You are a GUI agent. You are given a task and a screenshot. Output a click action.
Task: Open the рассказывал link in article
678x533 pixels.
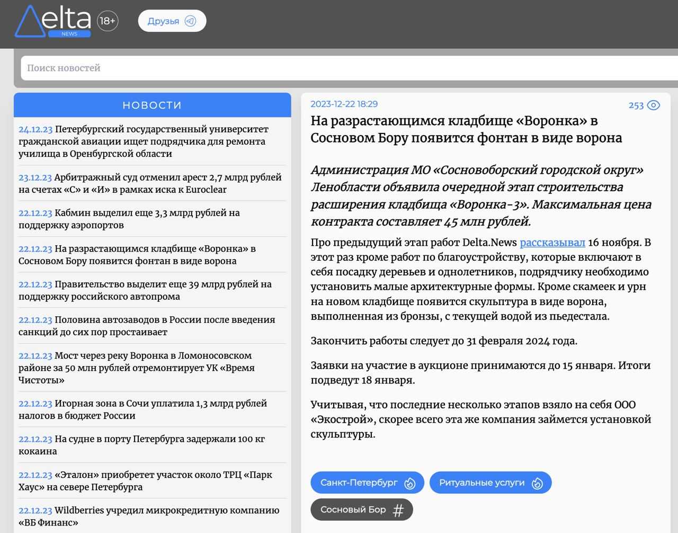click(552, 243)
